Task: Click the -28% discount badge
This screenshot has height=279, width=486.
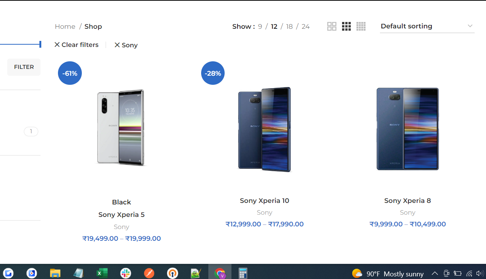Action: point(213,73)
